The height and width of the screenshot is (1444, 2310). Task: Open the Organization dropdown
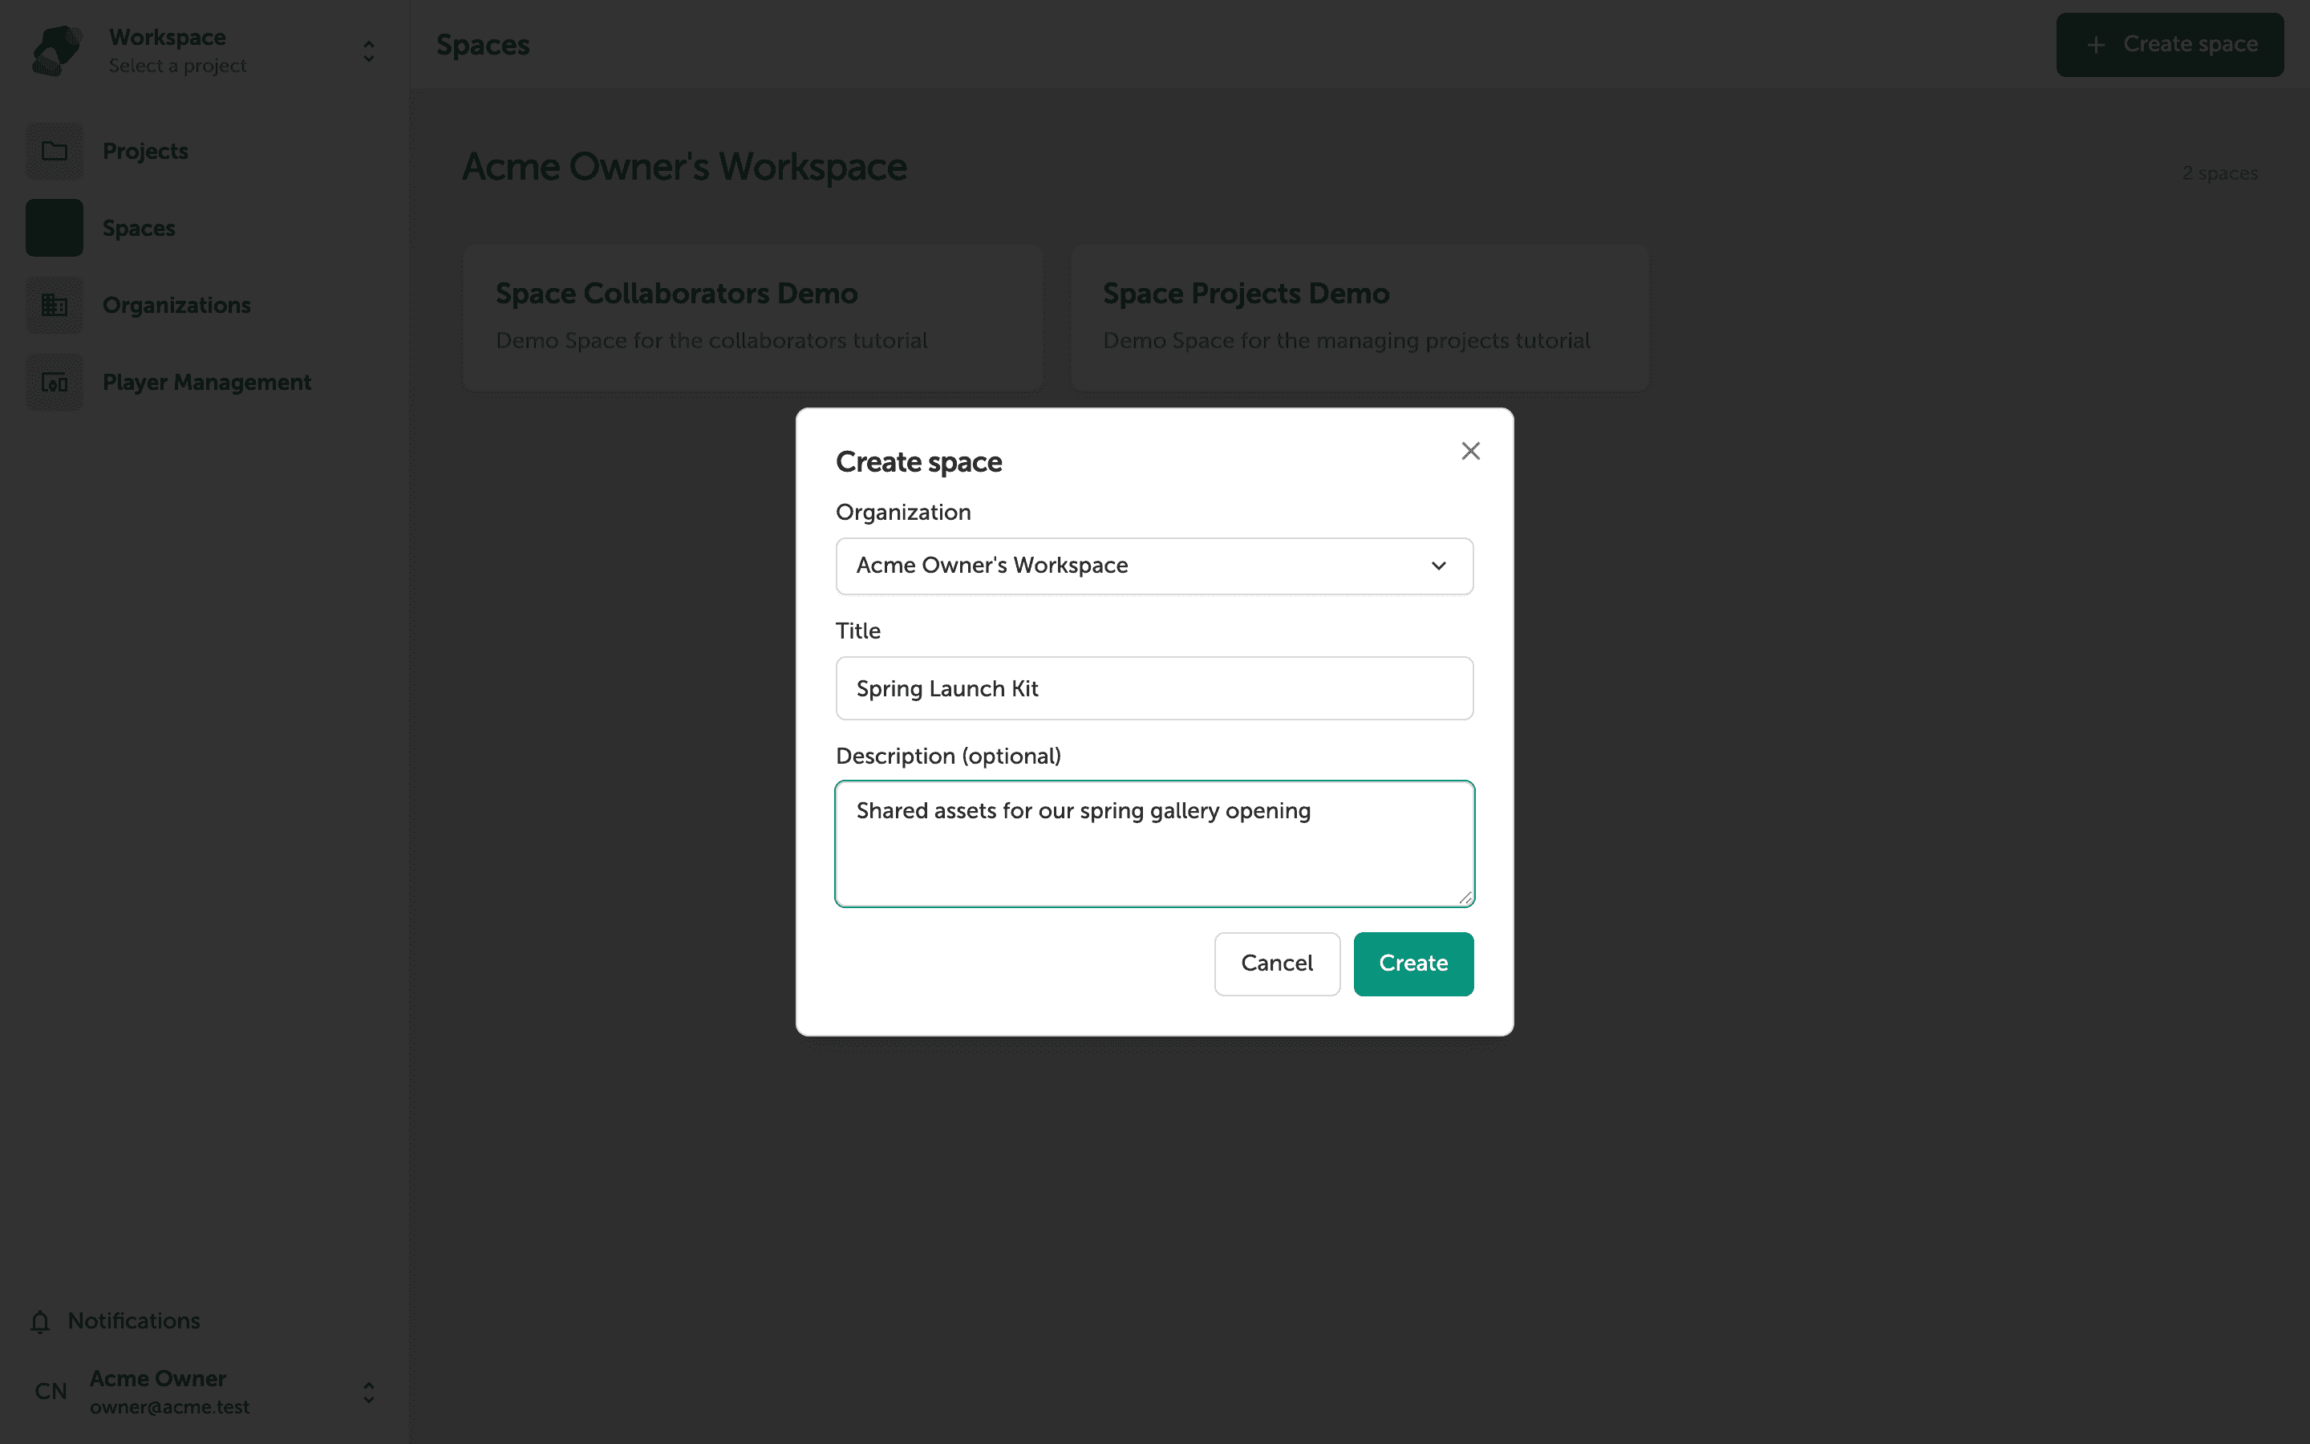point(1154,566)
